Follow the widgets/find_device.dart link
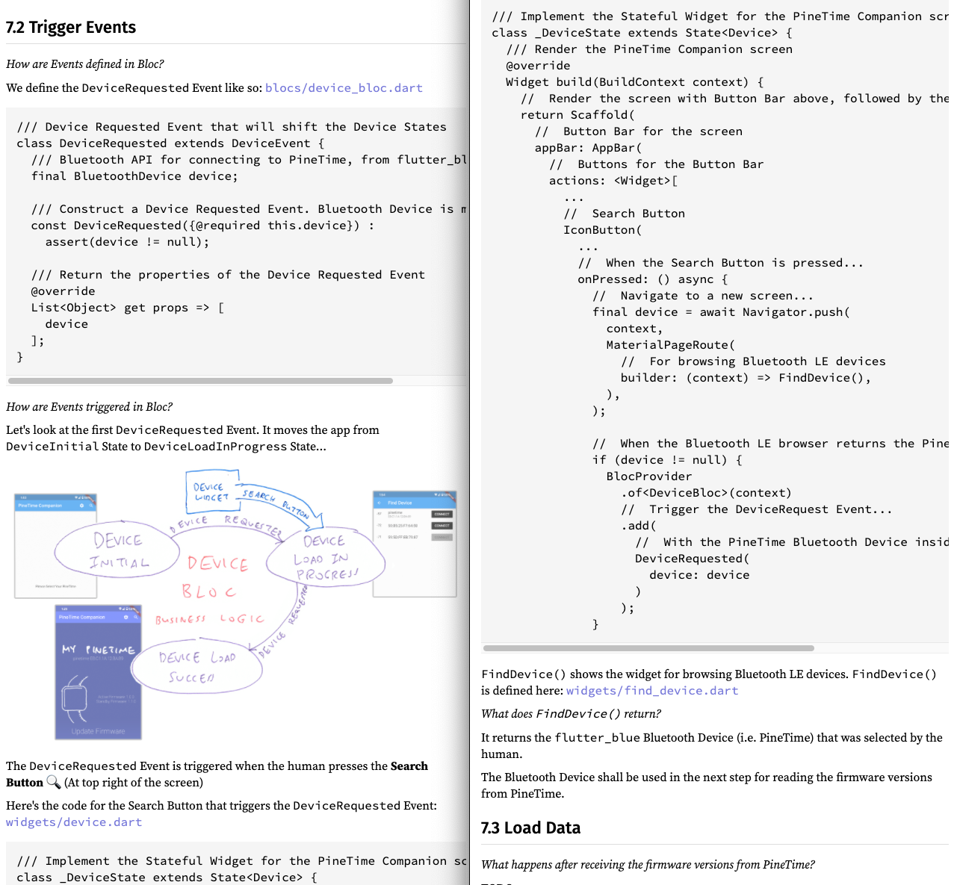The image size is (957, 885). click(x=652, y=691)
